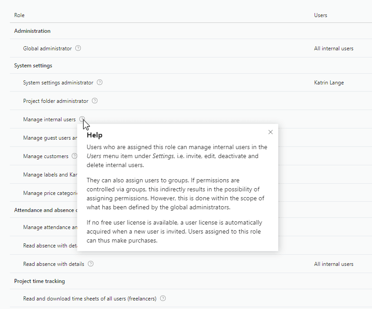The width and height of the screenshot is (372, 309).
Task: Click the Project time tracking section header
Action: pyautogui.click(x=39, y=281)
